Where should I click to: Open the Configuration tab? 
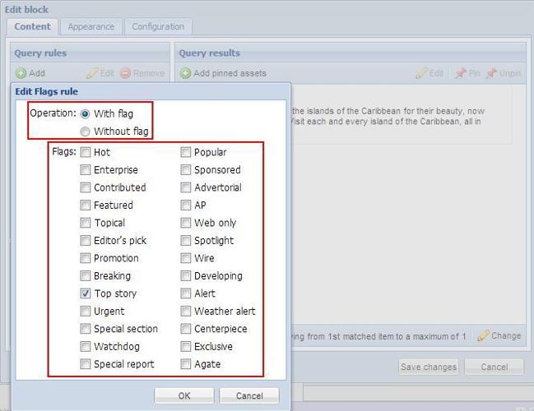click(158, 26)
